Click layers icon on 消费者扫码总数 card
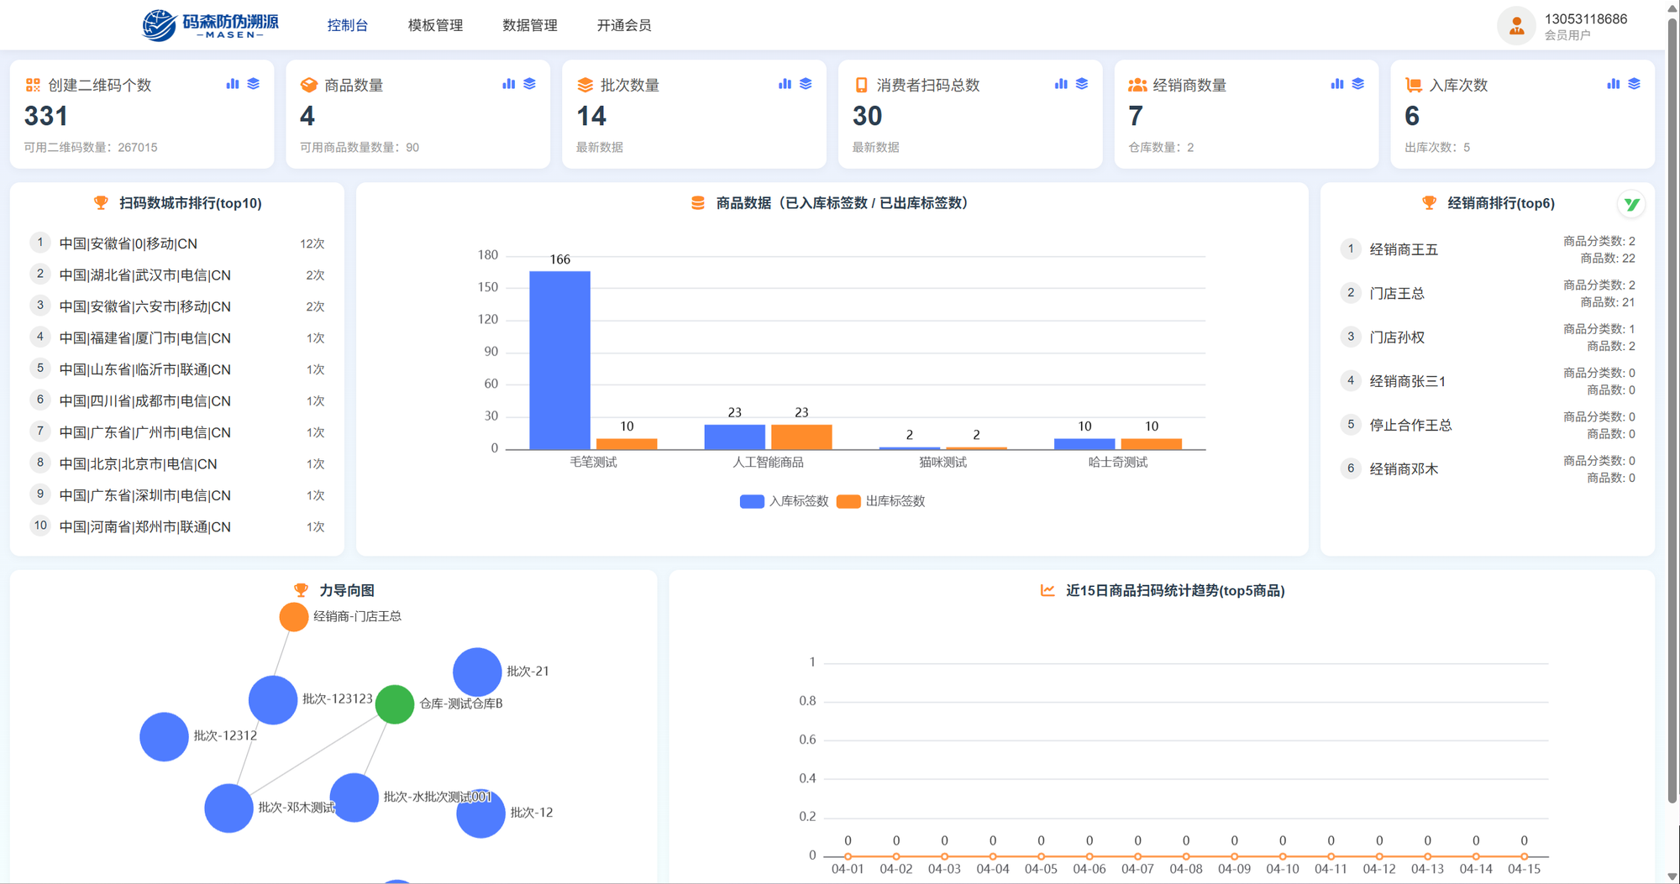The height and width of the screenshot is (884, 1680). click(1082, 84)
